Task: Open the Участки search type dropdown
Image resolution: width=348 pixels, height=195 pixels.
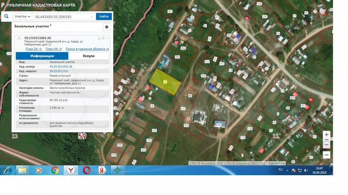Action: (x=23, y=16)
